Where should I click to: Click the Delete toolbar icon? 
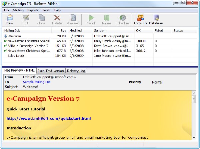pos(57,20)
